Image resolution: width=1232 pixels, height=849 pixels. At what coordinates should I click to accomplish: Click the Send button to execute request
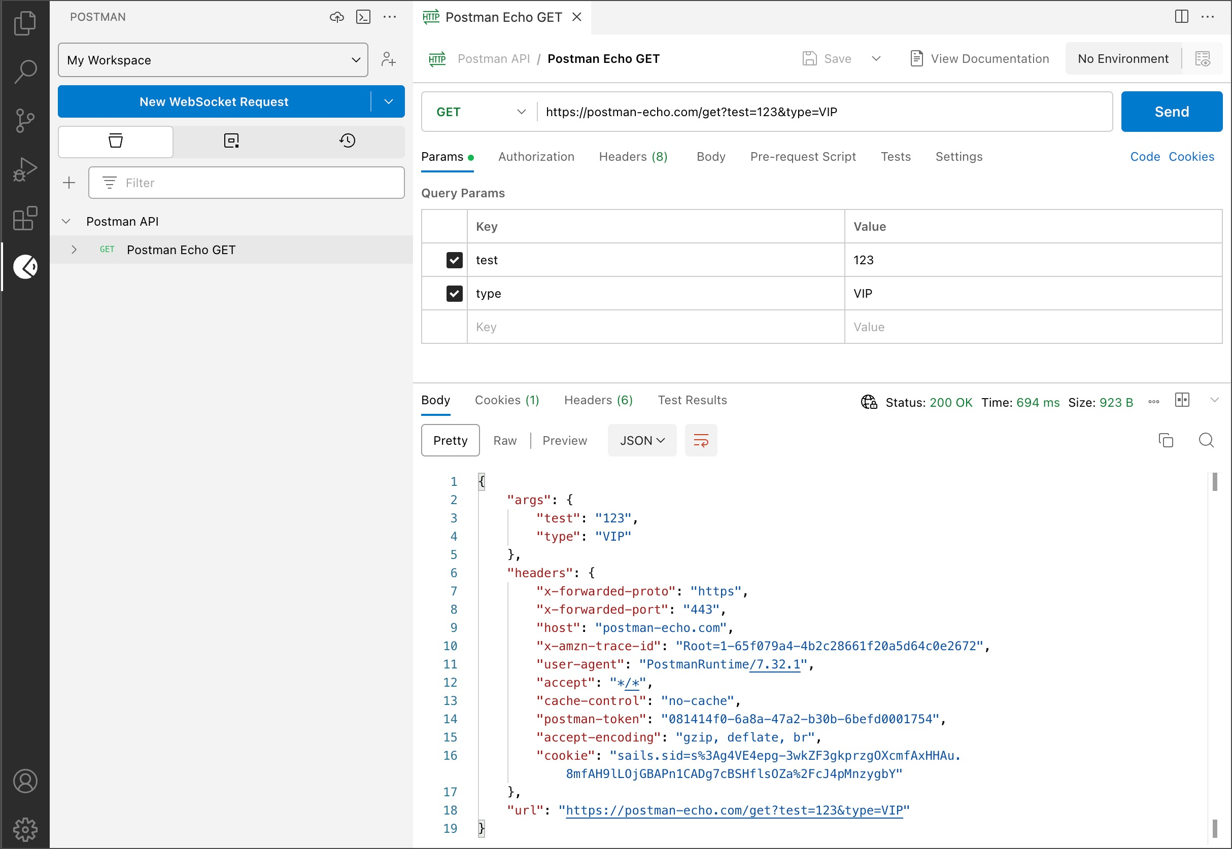tap(1171, 112)
